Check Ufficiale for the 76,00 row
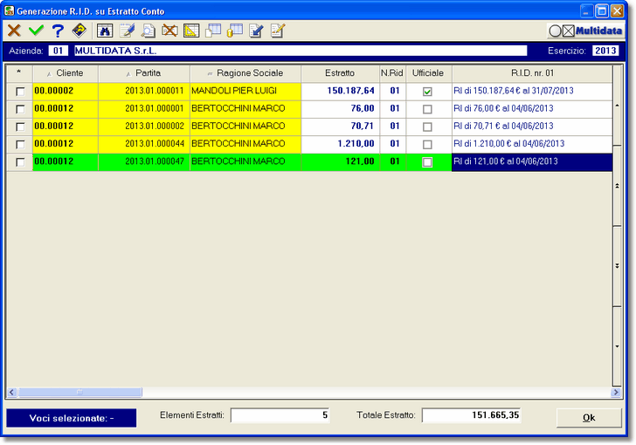 click(x=427, y=109)
